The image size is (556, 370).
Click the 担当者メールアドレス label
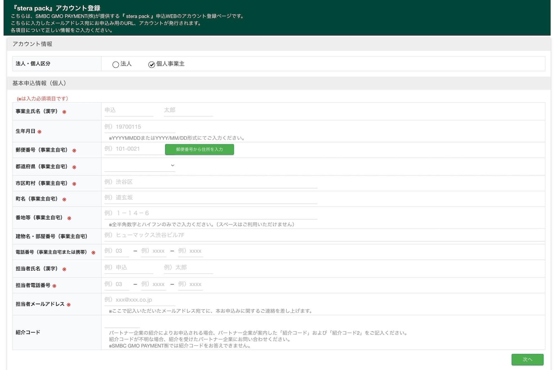[x=40, y=304]
